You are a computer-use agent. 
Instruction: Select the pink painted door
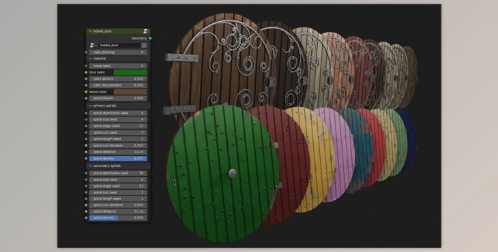341,155
